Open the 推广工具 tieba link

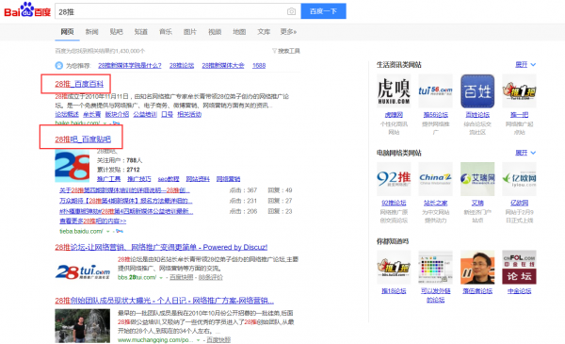109,179
